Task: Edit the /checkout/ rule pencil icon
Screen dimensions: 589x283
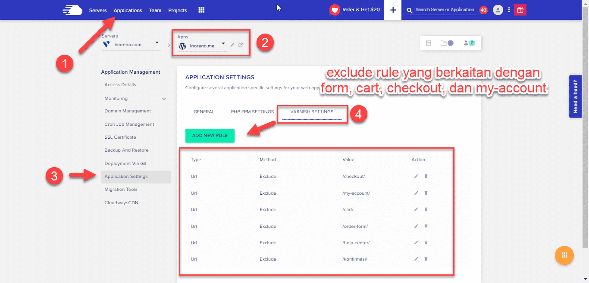Action: [x=416, y=176]
